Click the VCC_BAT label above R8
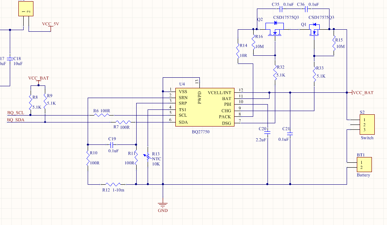Viewport: 387px width, 225px height. click(38, 78)
